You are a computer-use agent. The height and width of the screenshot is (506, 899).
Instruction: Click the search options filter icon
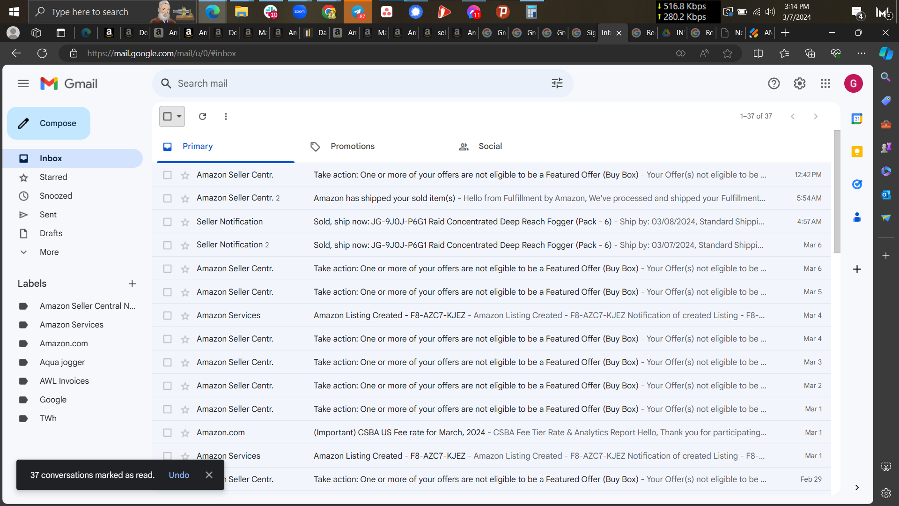tap(557, 83)
